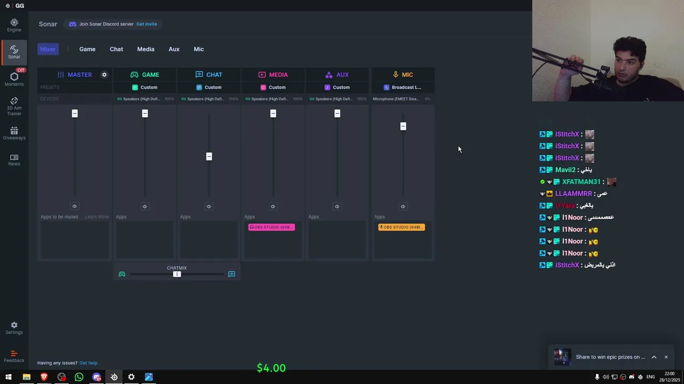Viewport: 684px width, 384px height.
Task: Click the Get invite link
Action: (x=146, y=24)
